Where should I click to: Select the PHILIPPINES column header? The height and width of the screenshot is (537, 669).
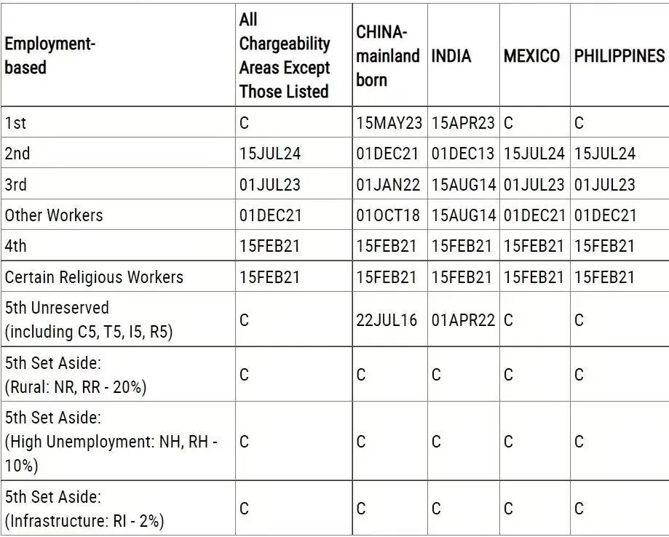pos(619,56)
